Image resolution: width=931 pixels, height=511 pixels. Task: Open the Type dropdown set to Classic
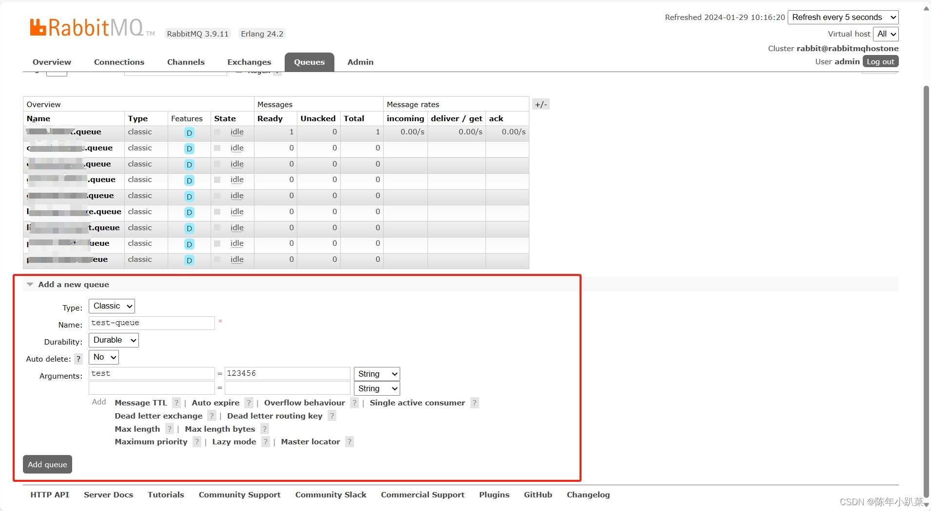[112, 306]
